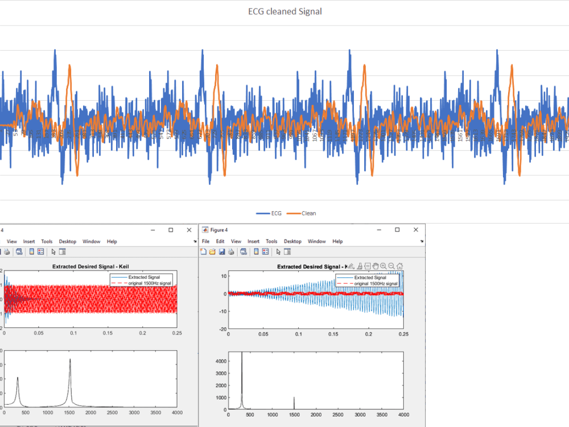Click the New Figure icon in Figure 4

tap(204, 252)
